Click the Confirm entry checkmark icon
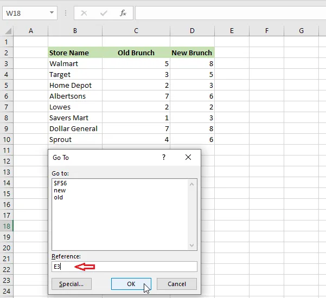The image size is (326, 298). click(x=104, y=13)
